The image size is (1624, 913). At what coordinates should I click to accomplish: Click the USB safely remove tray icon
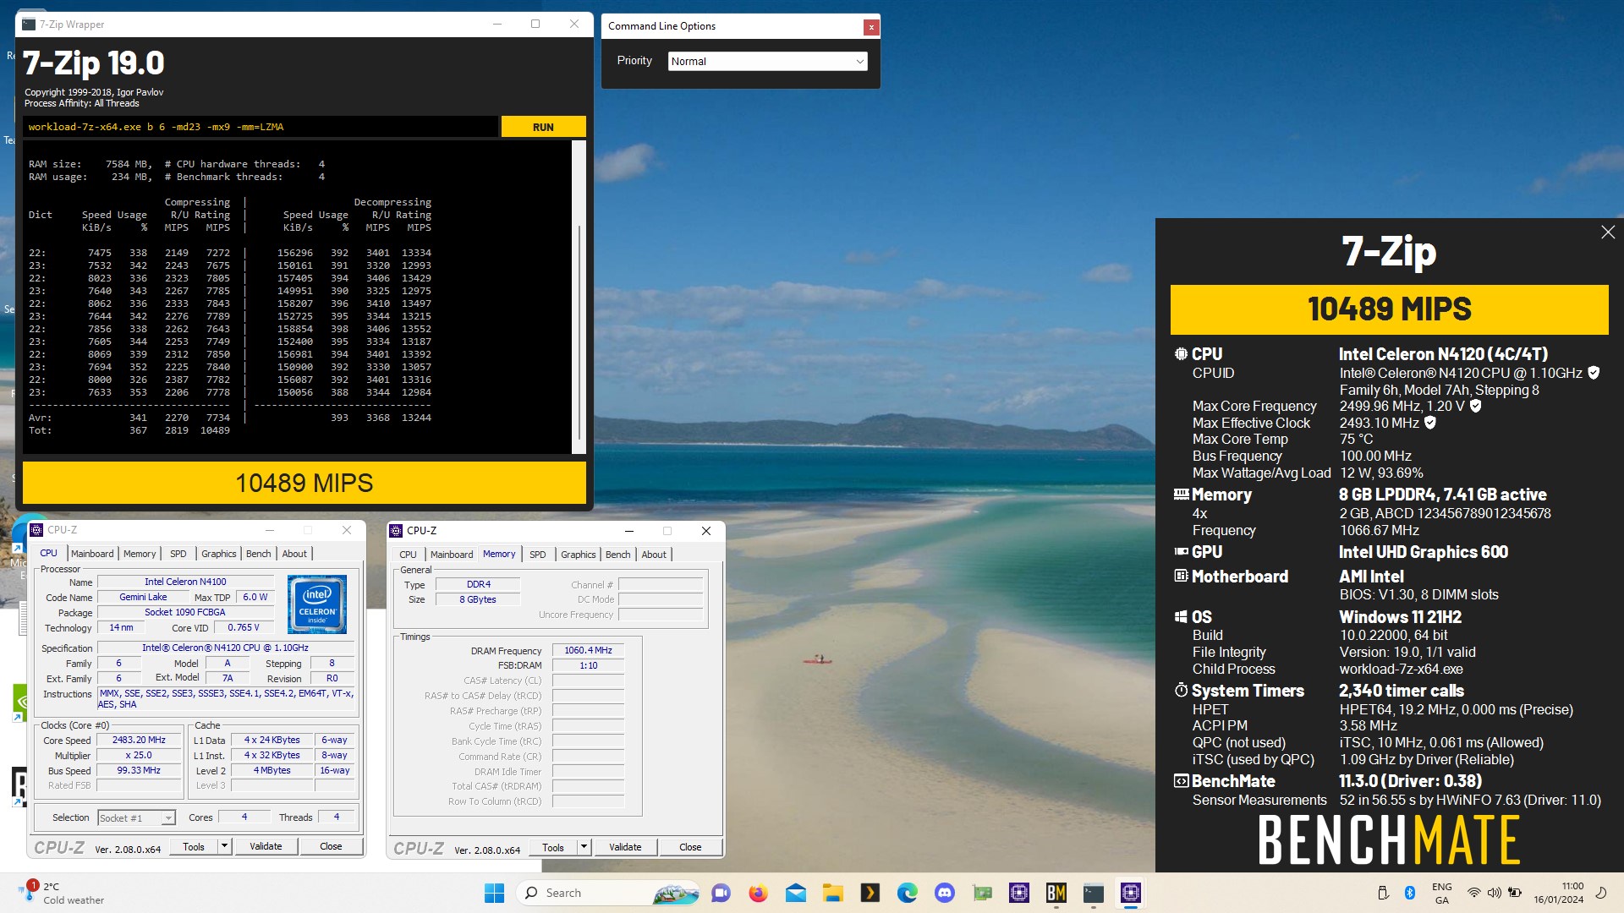[x=1383, y=893]
